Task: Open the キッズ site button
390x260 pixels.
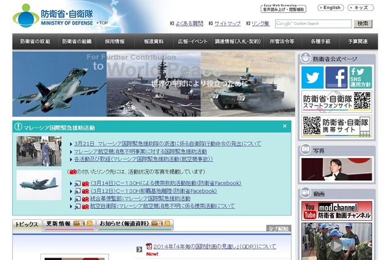Action: pos(361,8)
